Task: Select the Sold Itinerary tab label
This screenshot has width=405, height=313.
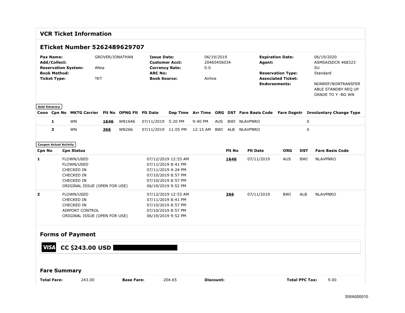Action: 49,107
